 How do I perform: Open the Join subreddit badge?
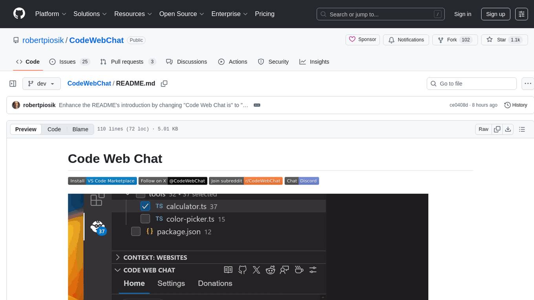coord(246,181)
